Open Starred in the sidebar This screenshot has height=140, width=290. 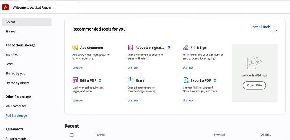click(x=10, y=31)
